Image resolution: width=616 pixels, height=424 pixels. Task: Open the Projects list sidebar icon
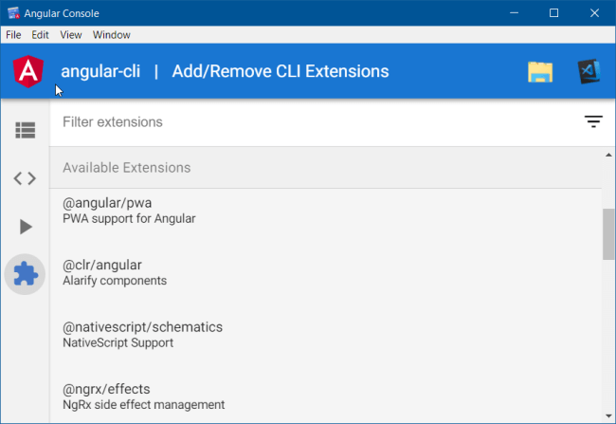click(26, 130)
